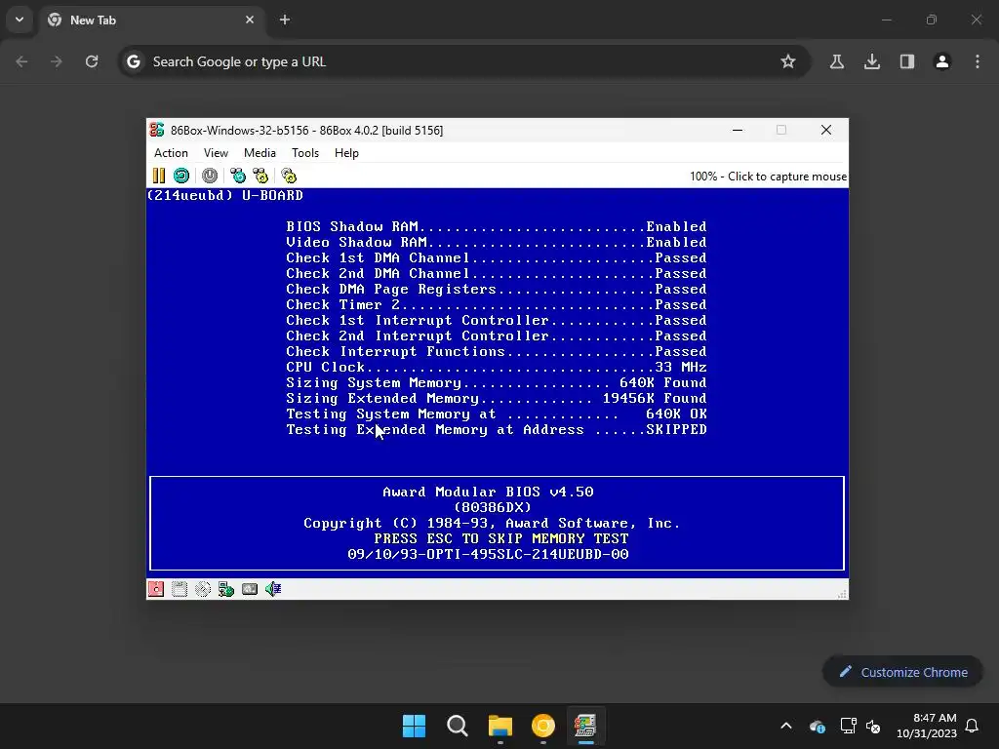This screenshot has height=749, width=999.
Task: Send Ctrl+Alt+Del via toolbar icon
Action: [x=238, y=176]
